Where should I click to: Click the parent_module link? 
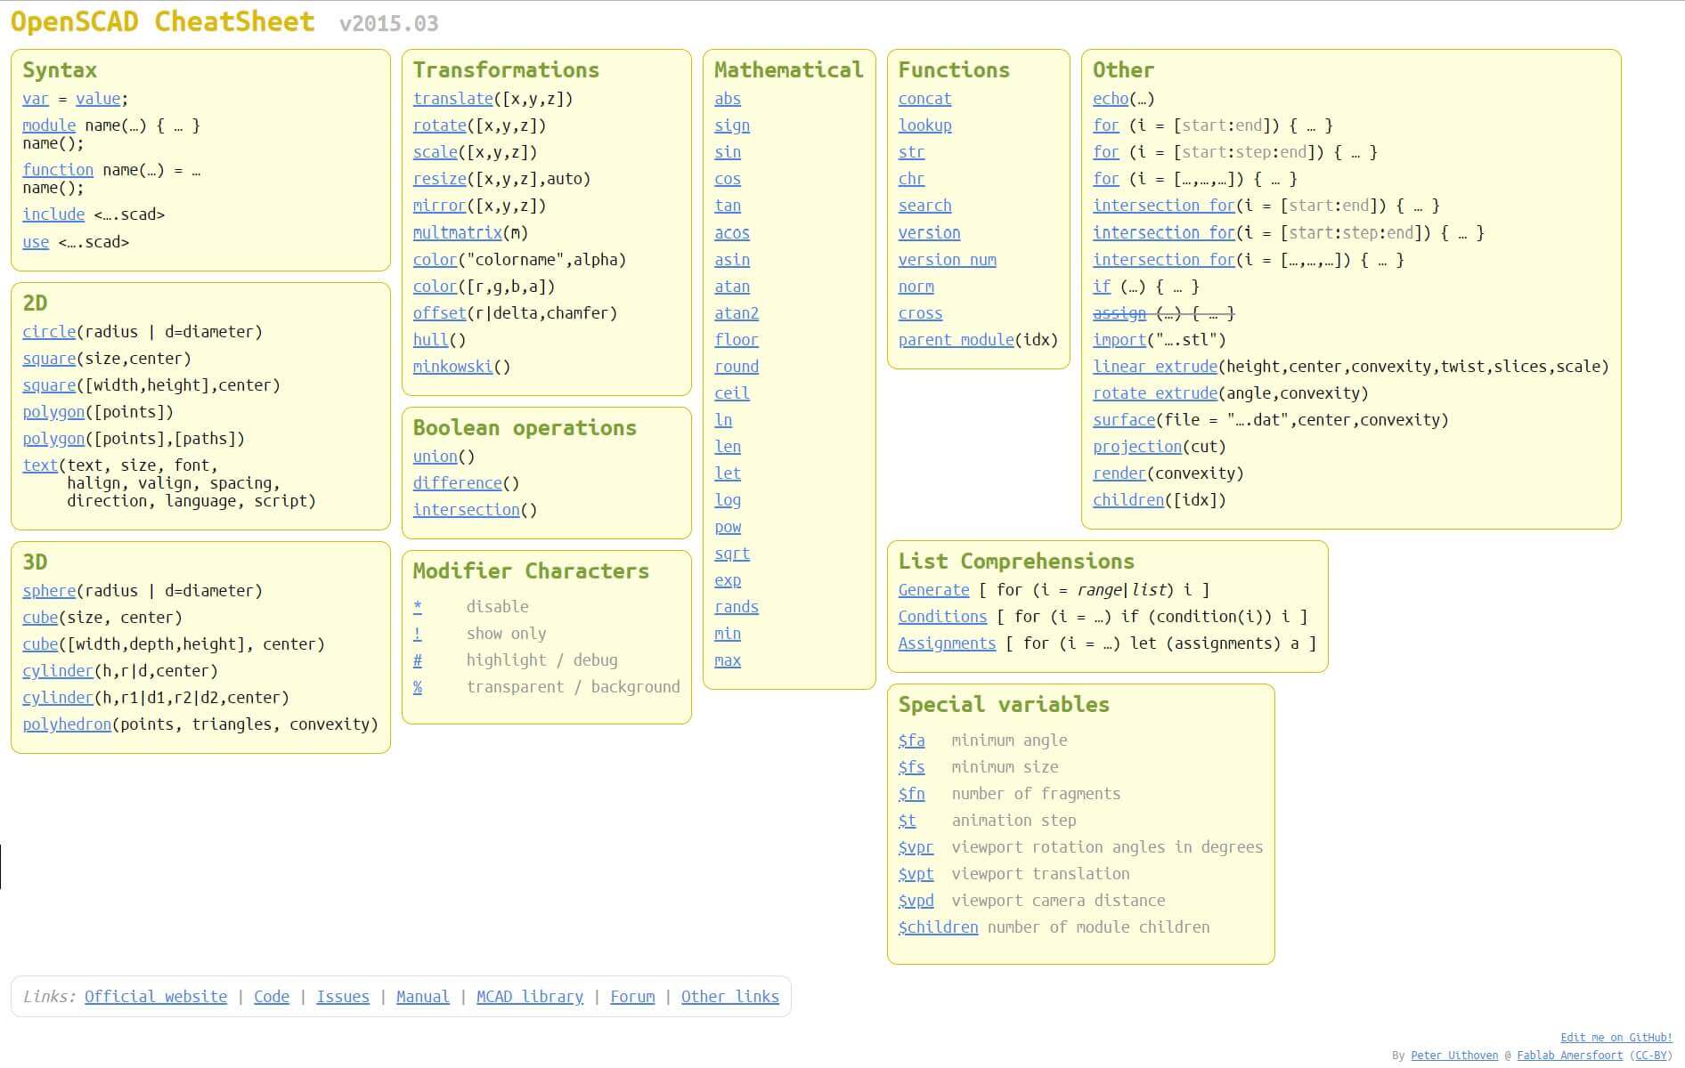[956, 340]
